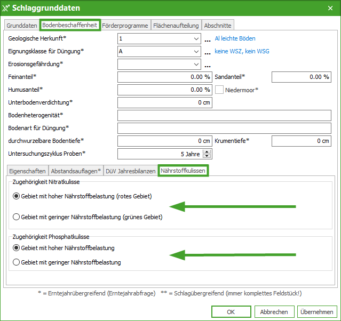Expand the Eignungsklasse für Düngung dropdown
Image resolution: width=341 pixels, height=321 pixels.
[196, 52]
